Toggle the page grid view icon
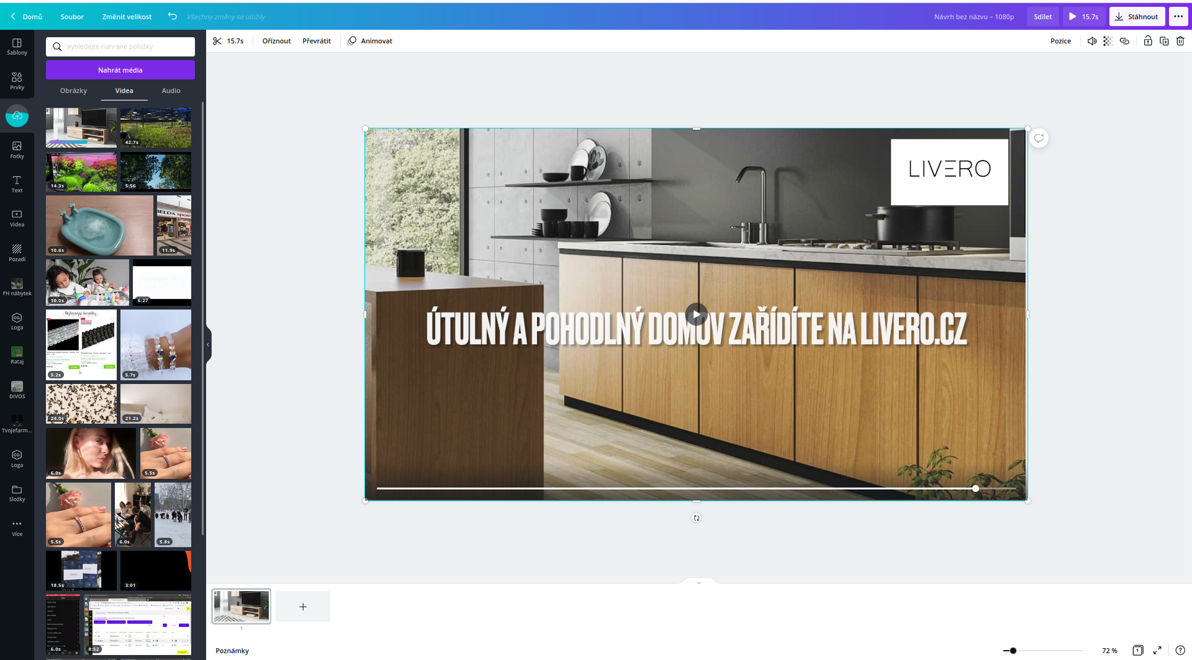Screen dimensions: 1192x660 (1137, 650)
